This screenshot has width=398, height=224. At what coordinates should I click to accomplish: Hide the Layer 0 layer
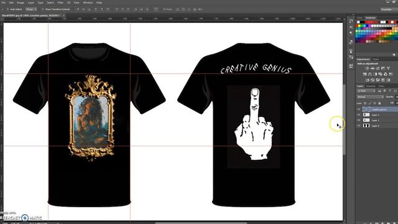(x=359, y=126)
